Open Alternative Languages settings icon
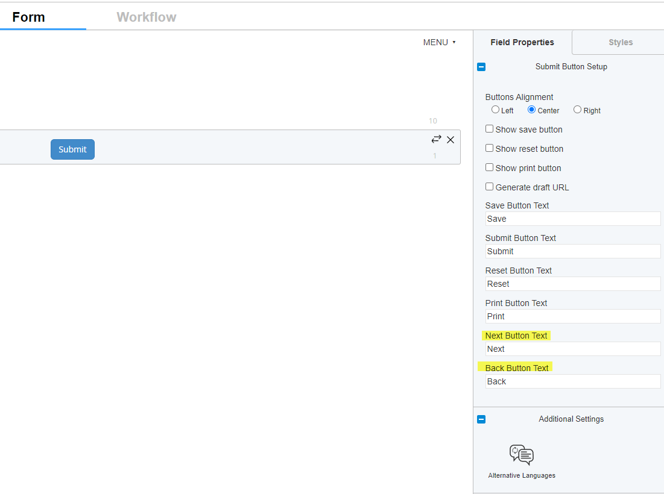This screenshot has height=494, width=664. click(522, 455)
